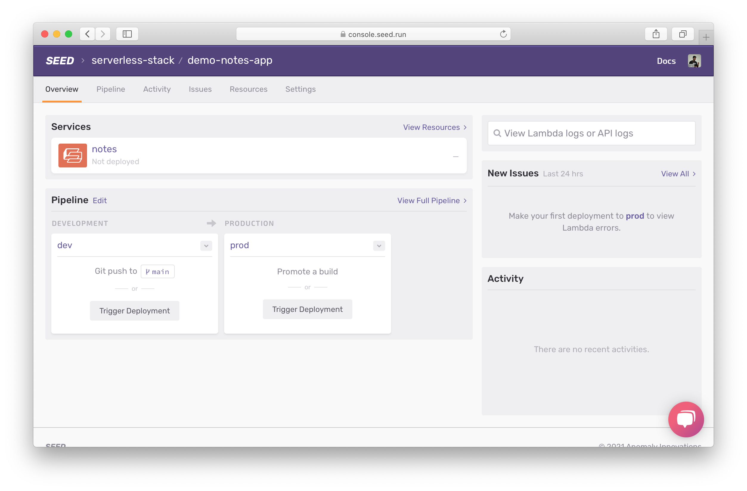Click the Pipeline Edit link
747x491 pixels.
(x=100, y=201)
